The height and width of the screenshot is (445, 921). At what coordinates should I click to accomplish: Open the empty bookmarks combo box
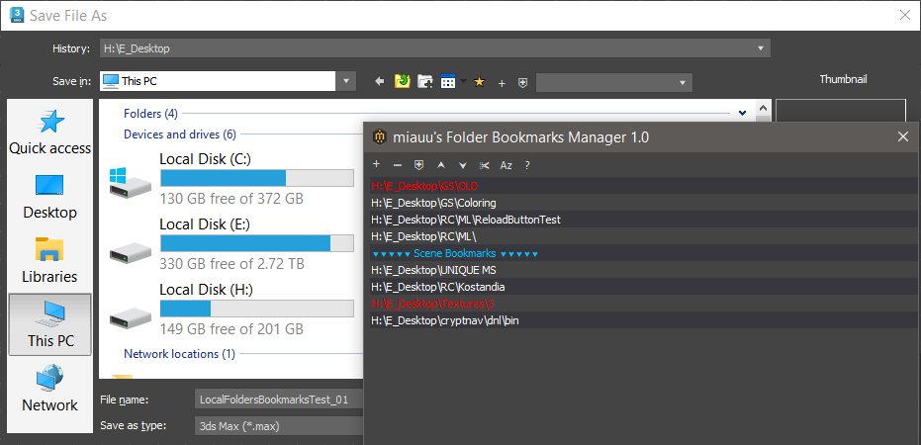pos(613,83)
